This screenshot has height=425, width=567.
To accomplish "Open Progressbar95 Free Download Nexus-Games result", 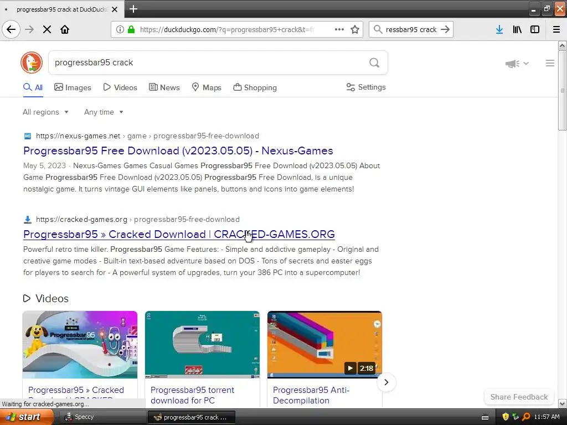I will (178, 151).
